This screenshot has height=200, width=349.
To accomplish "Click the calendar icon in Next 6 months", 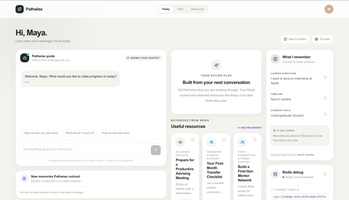I will pyautogui.click(x=285, y=39).
